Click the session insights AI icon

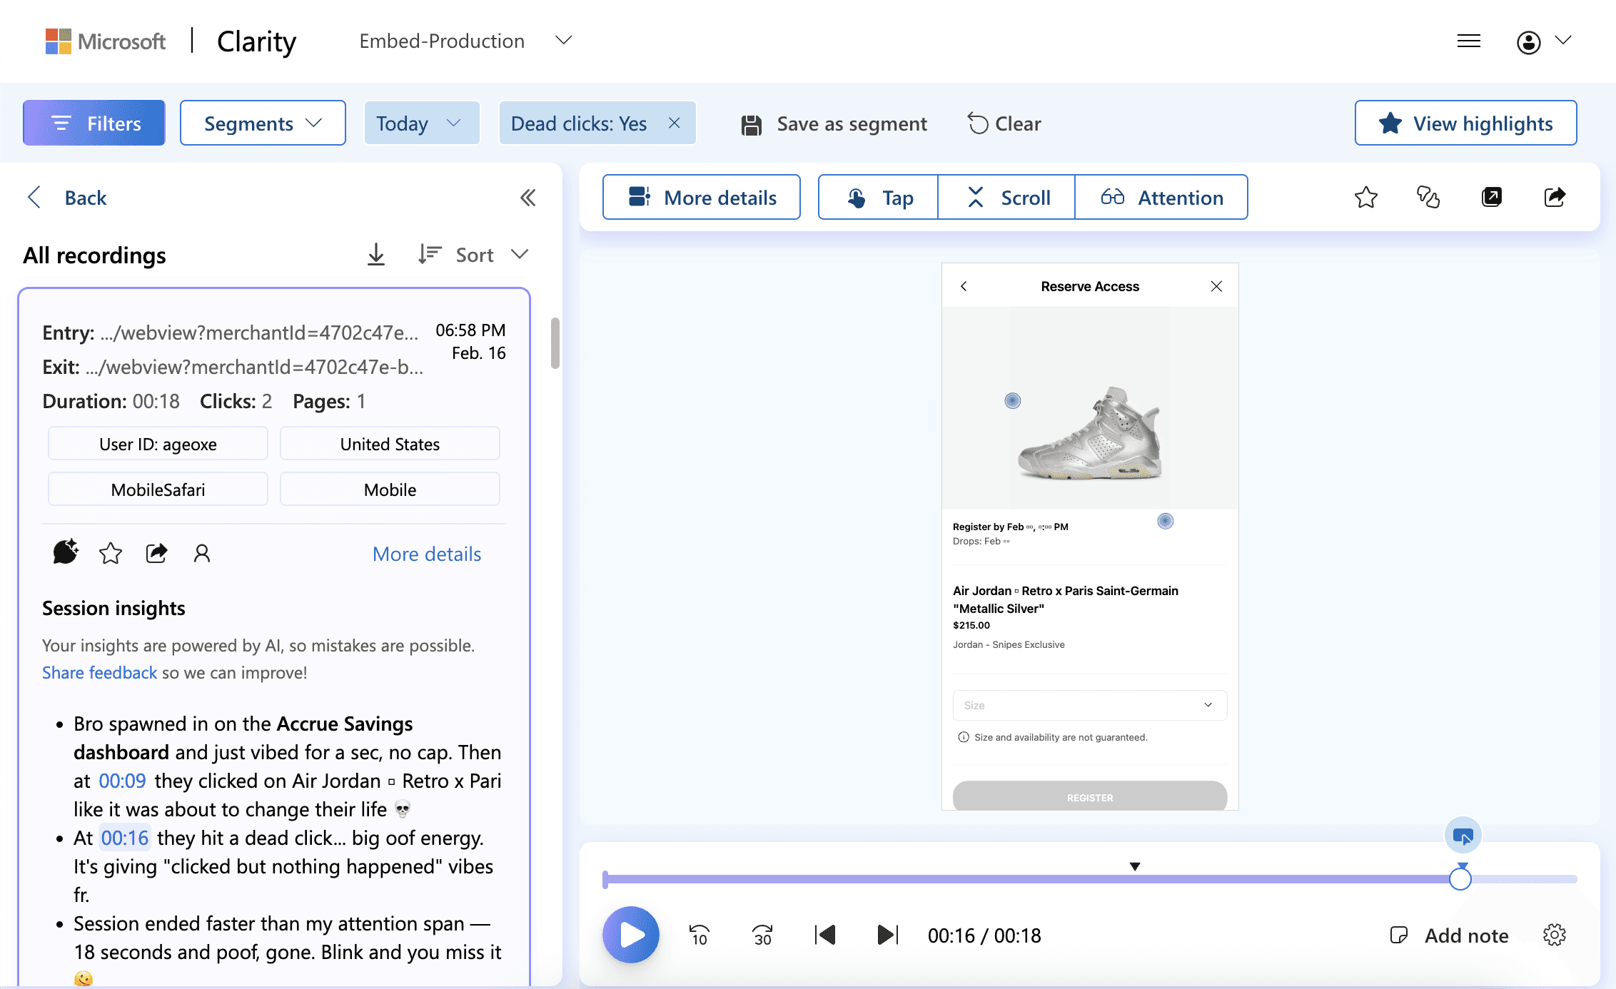coord(66,553)
